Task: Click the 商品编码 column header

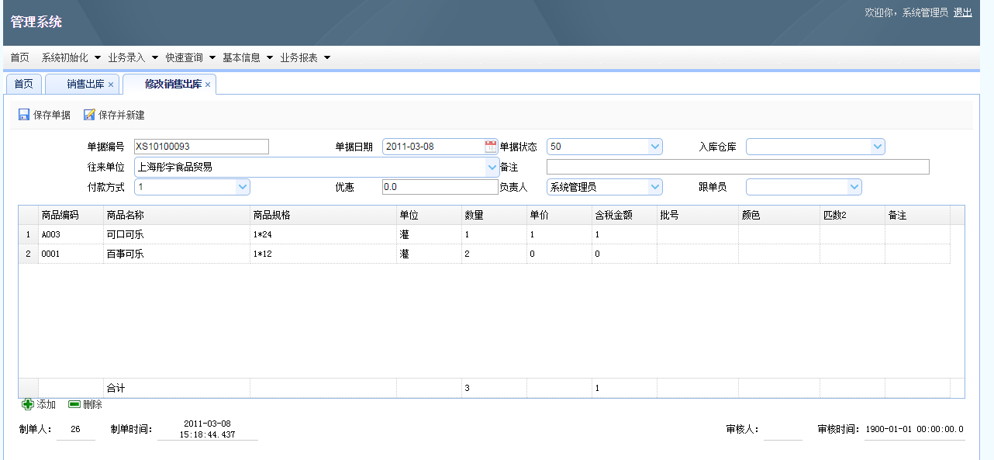Action: point(71,215)
